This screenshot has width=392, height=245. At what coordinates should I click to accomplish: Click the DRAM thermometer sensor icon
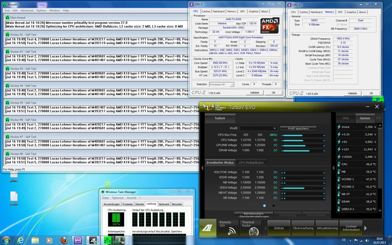(339, 202)
